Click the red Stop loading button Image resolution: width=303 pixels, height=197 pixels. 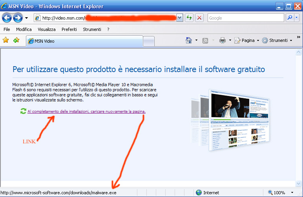[199, 18]
